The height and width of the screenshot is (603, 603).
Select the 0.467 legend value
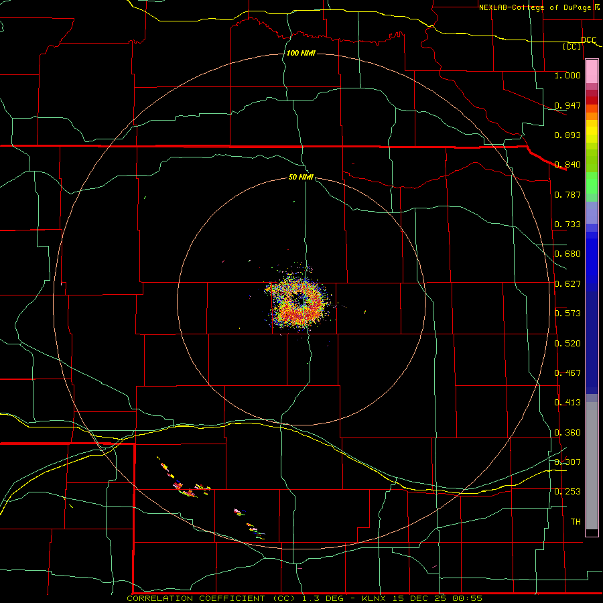point(567,373)
